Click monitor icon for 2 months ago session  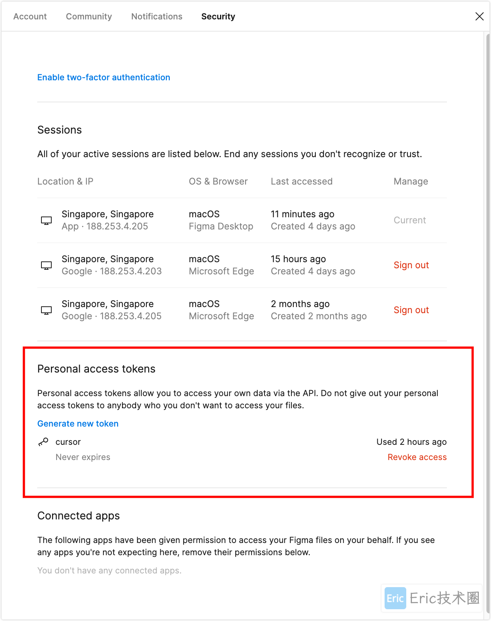46,310
